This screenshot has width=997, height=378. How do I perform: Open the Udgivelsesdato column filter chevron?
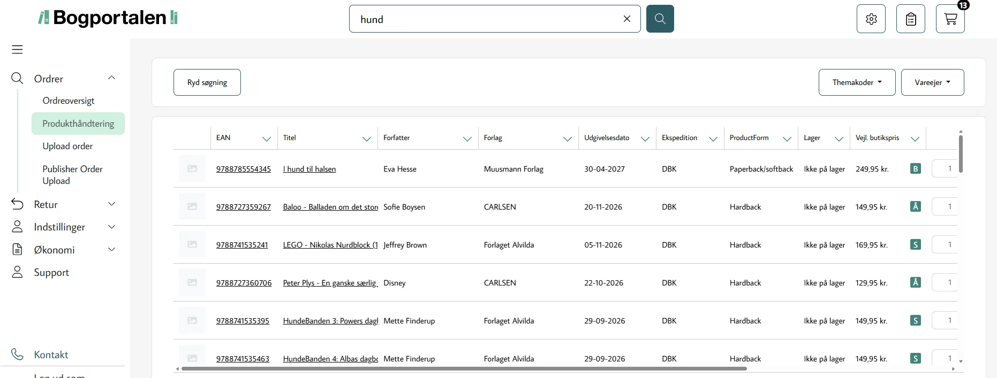click(x=645, y=139)
